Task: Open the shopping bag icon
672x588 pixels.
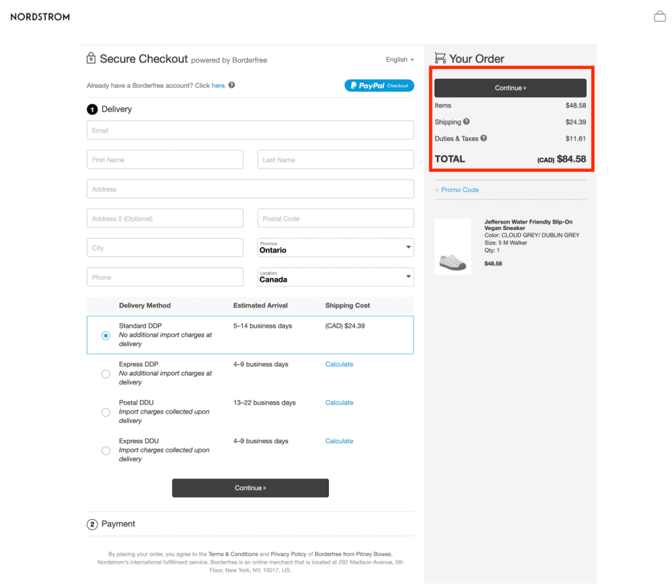Action: point(660,16)
